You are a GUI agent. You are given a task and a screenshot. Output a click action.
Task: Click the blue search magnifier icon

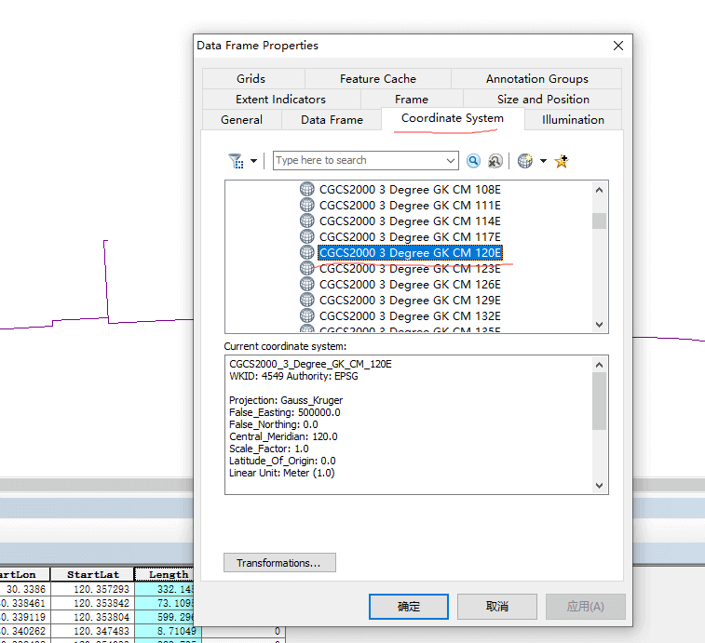coord(473,161)
